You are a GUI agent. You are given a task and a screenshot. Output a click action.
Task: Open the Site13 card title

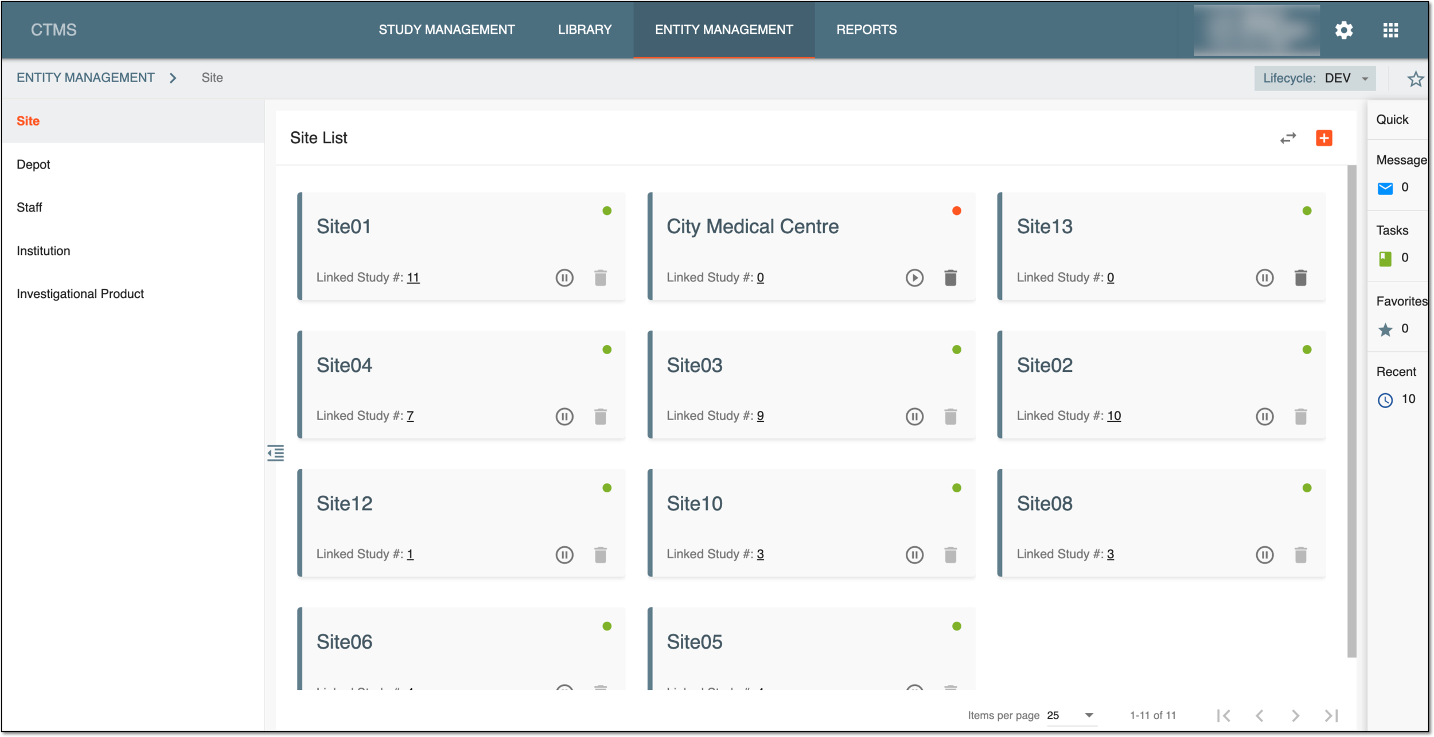pos(1045,226)
